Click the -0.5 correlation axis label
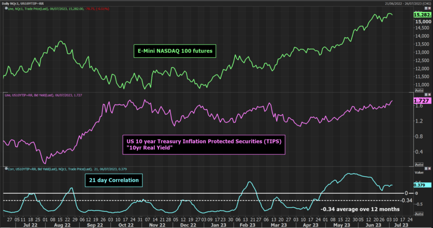The height and width of the screenshot is (228, 433). click(418, 204)
